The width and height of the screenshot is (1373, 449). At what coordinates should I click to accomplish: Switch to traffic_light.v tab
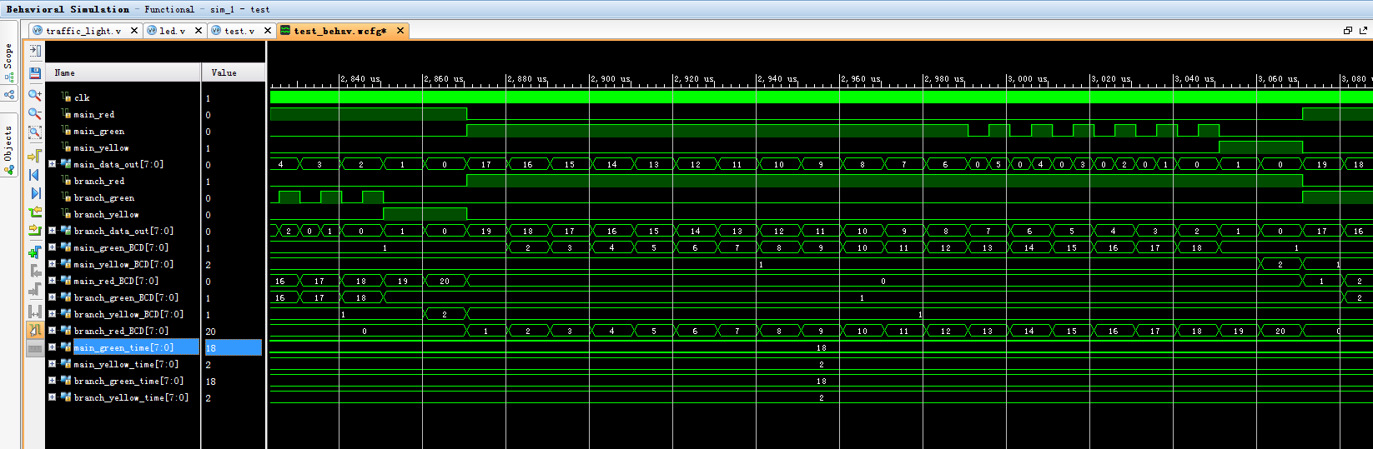point(83,31)
